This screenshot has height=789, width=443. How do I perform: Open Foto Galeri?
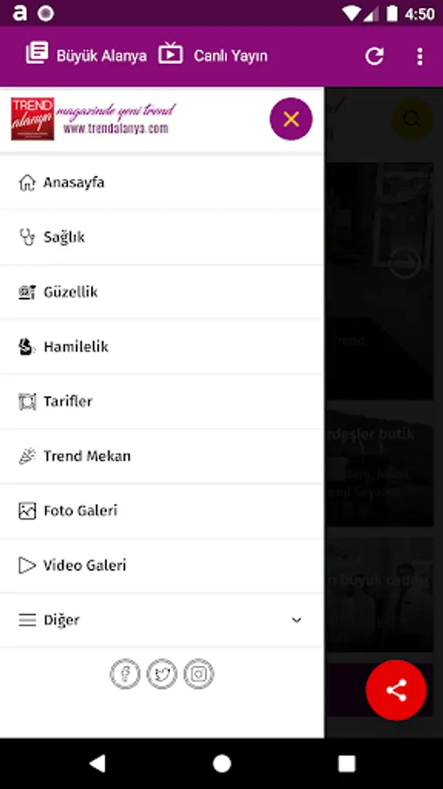click(x=162, y=511)
